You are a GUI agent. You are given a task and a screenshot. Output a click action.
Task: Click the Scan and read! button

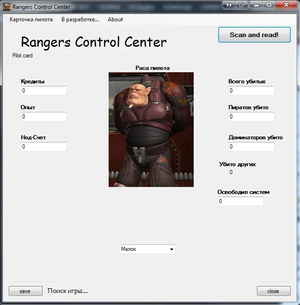tap(254, 35)
